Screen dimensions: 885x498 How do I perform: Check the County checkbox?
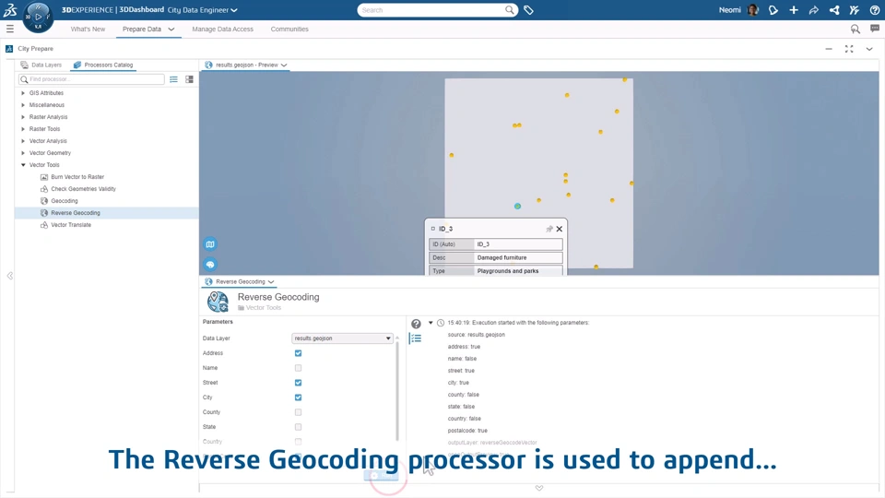[x=298, y=412]
